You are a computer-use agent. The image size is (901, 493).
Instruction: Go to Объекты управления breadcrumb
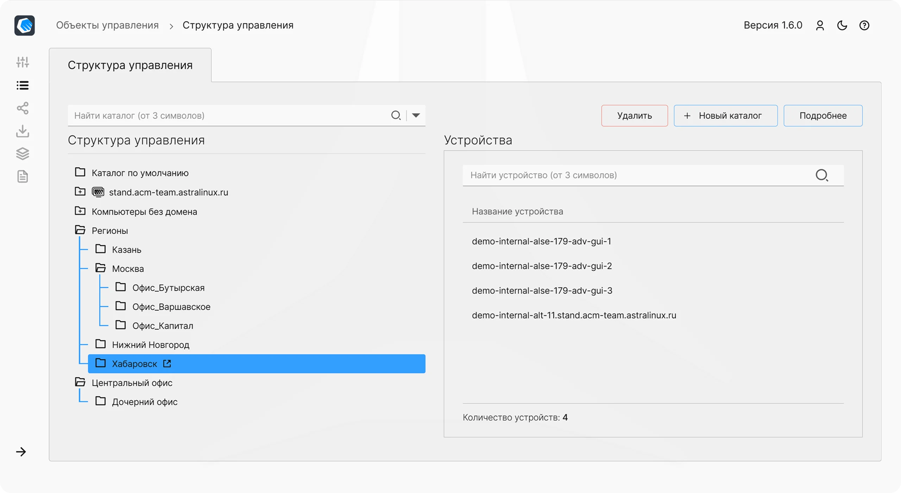tap(107, 25)
